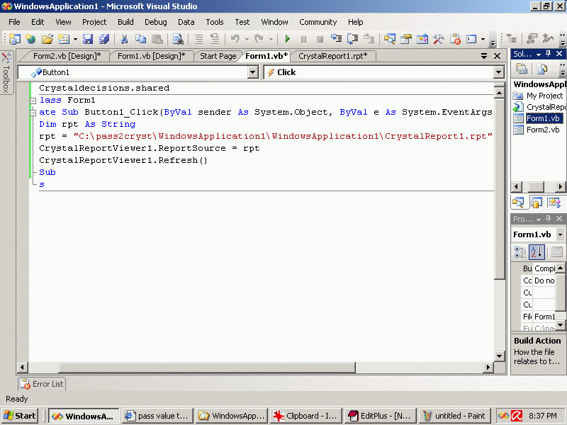Click the Solution Explorer bottom panel tab
This screenshot has width=567, height=425.
click(518, 203)
